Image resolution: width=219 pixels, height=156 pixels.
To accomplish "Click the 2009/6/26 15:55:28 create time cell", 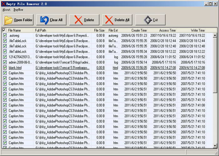I will (134, 57).
